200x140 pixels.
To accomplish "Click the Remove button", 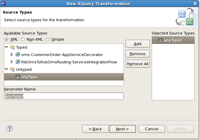I will tap(137, 54).
